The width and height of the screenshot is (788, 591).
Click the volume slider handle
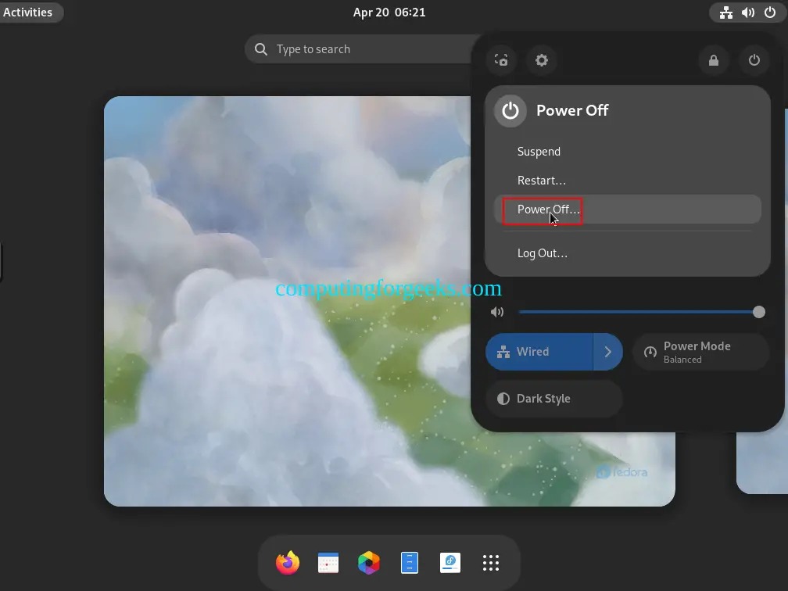(759, 312)
